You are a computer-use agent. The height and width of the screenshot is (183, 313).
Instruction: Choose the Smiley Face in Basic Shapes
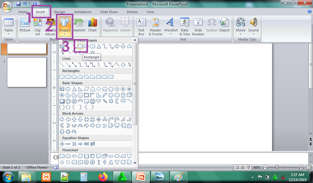(x=92, y=101)
